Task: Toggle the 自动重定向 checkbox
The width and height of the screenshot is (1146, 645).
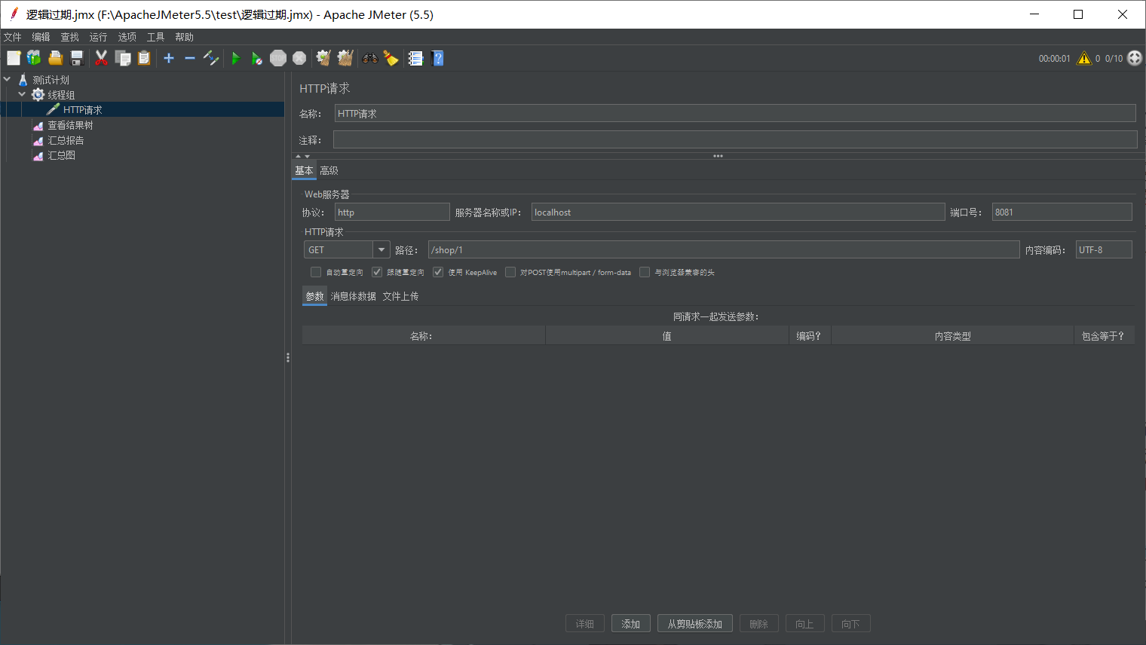Action: tap(316, 272)
